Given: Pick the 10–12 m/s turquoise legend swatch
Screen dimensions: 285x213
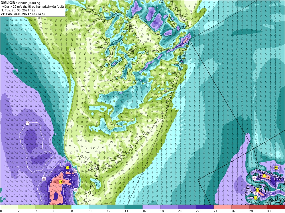Looking at the screenshot, I should 98,207.
